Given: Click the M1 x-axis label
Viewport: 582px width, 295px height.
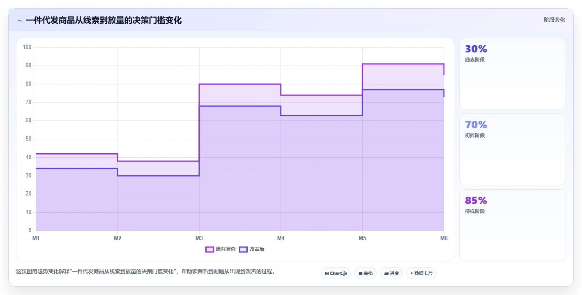Looking at the screenshot, I should pyautogui.click(x=36, y=238).
